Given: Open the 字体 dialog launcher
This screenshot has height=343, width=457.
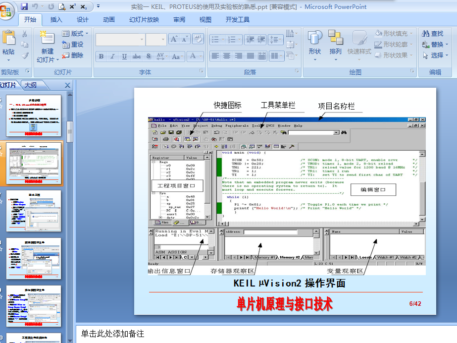Looking at the screenshot, I should (x=201, y=71).
